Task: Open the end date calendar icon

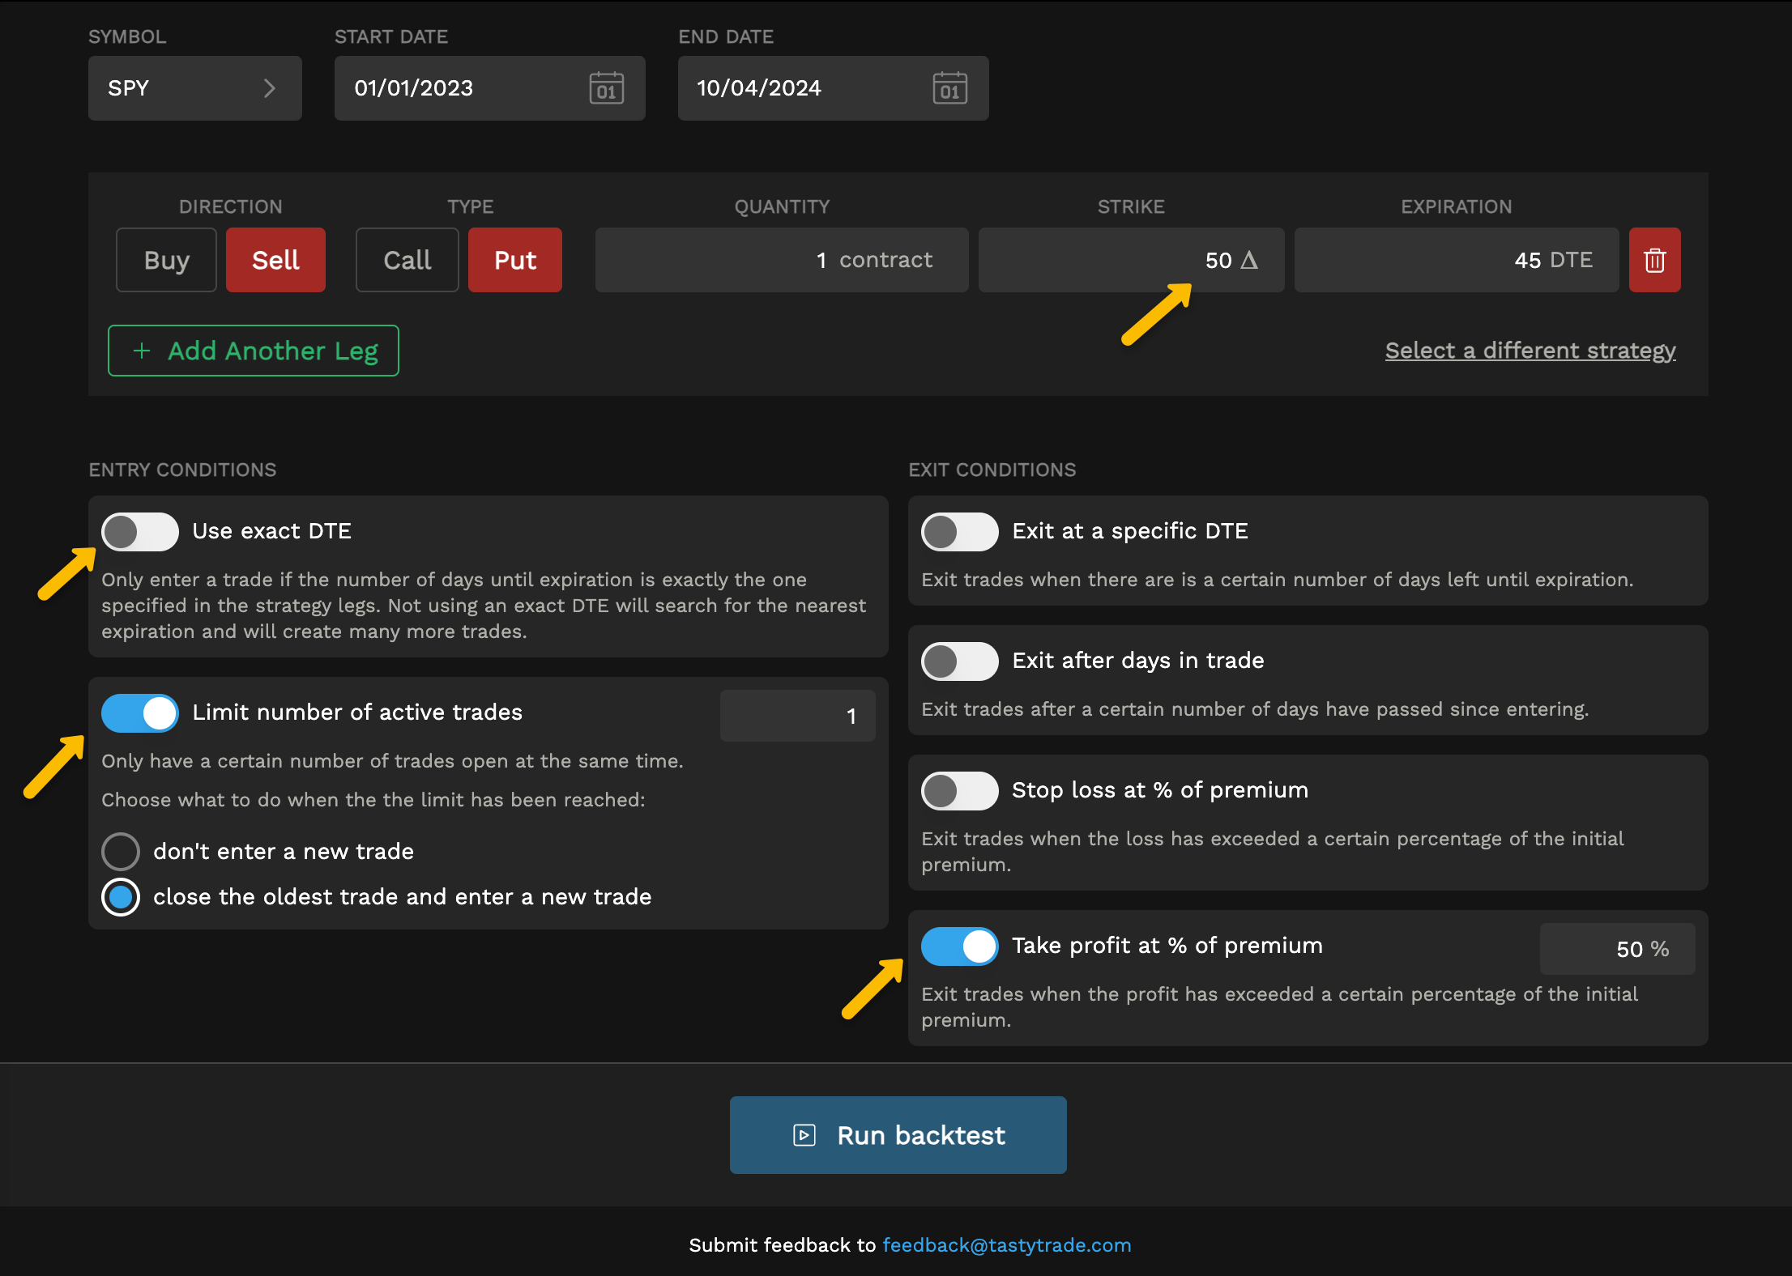Action: 949,88
